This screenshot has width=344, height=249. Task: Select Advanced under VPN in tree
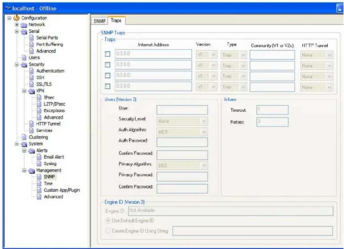[53, 117]
